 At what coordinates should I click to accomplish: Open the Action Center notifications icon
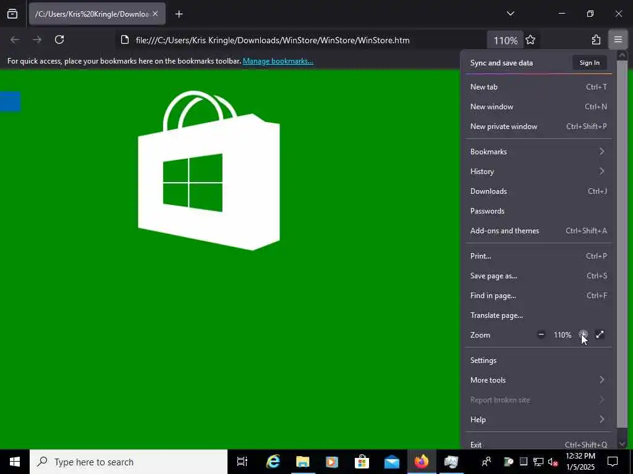click(613, 462)
